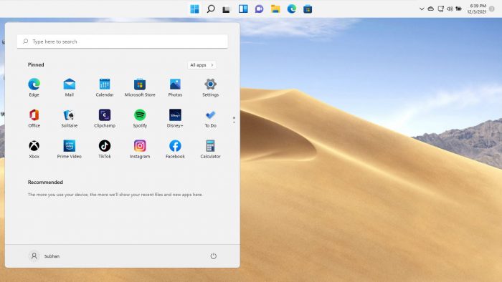The image size is (502, 282).
Task: Click the Windows Start button in taskbar
Action: click(x=194, y=9)
